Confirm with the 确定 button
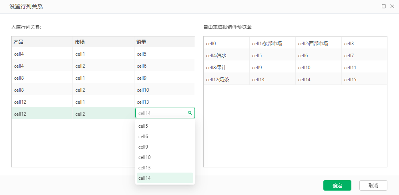 pyautogui.click(x=337, y=185)
